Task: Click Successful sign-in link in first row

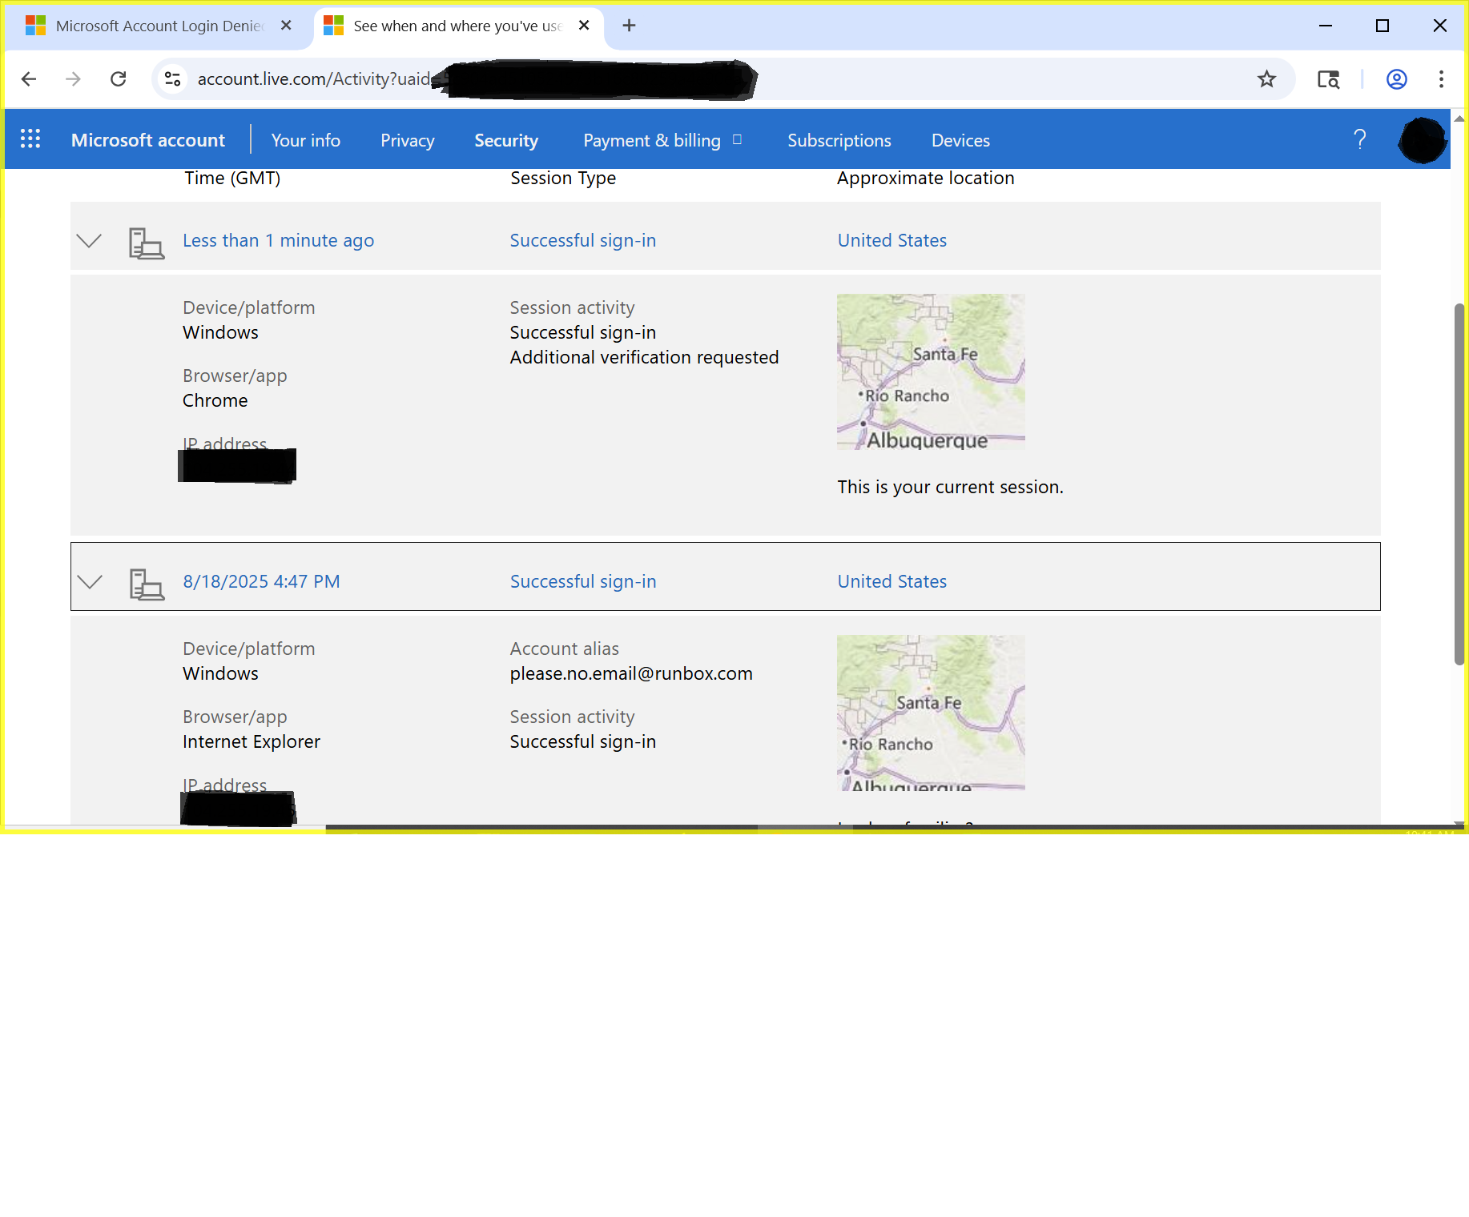Action: [583, 240]
